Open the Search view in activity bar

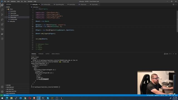(2, 10)
